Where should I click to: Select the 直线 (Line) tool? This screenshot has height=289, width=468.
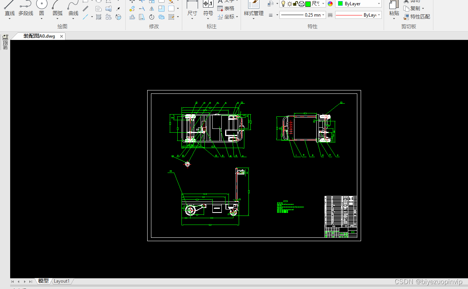point(10,8)
